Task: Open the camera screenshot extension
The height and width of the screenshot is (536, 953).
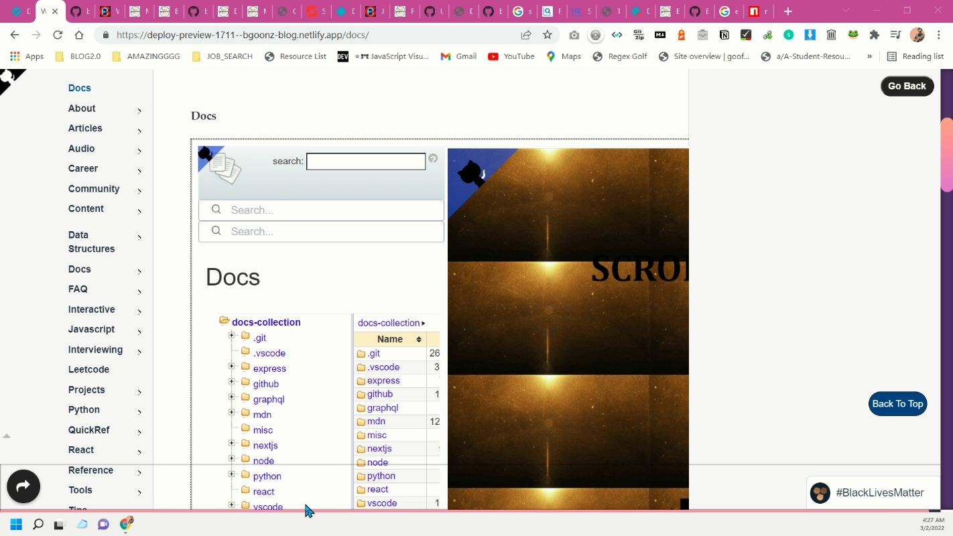Action: 574,35
